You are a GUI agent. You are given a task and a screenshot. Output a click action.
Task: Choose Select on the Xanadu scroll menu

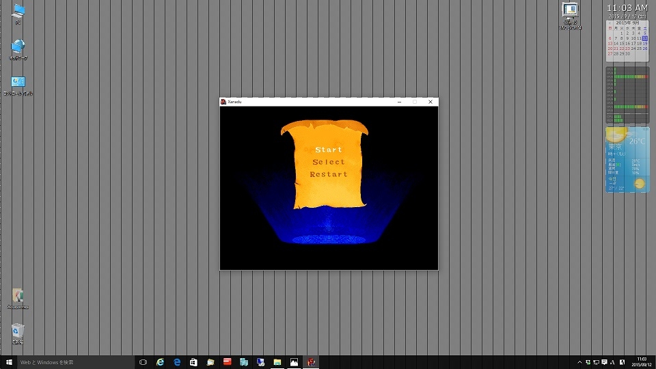coord(329,162)
